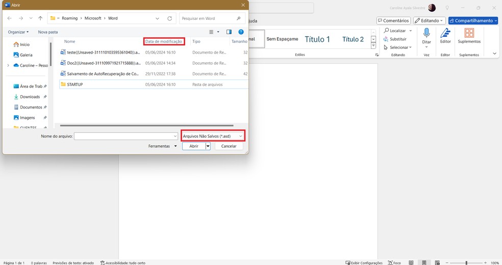Click the horizontal scrollbar of file list
This screenshot has width=502, height=265.
click(146, 126)
